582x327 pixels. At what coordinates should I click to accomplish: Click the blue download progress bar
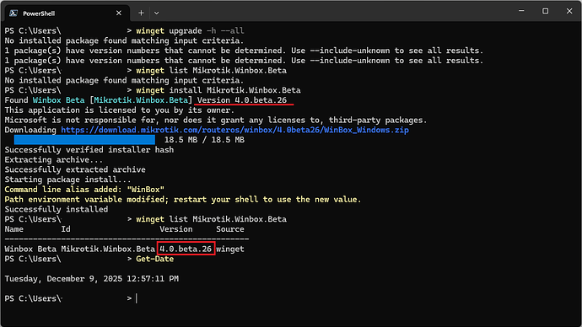84,140
